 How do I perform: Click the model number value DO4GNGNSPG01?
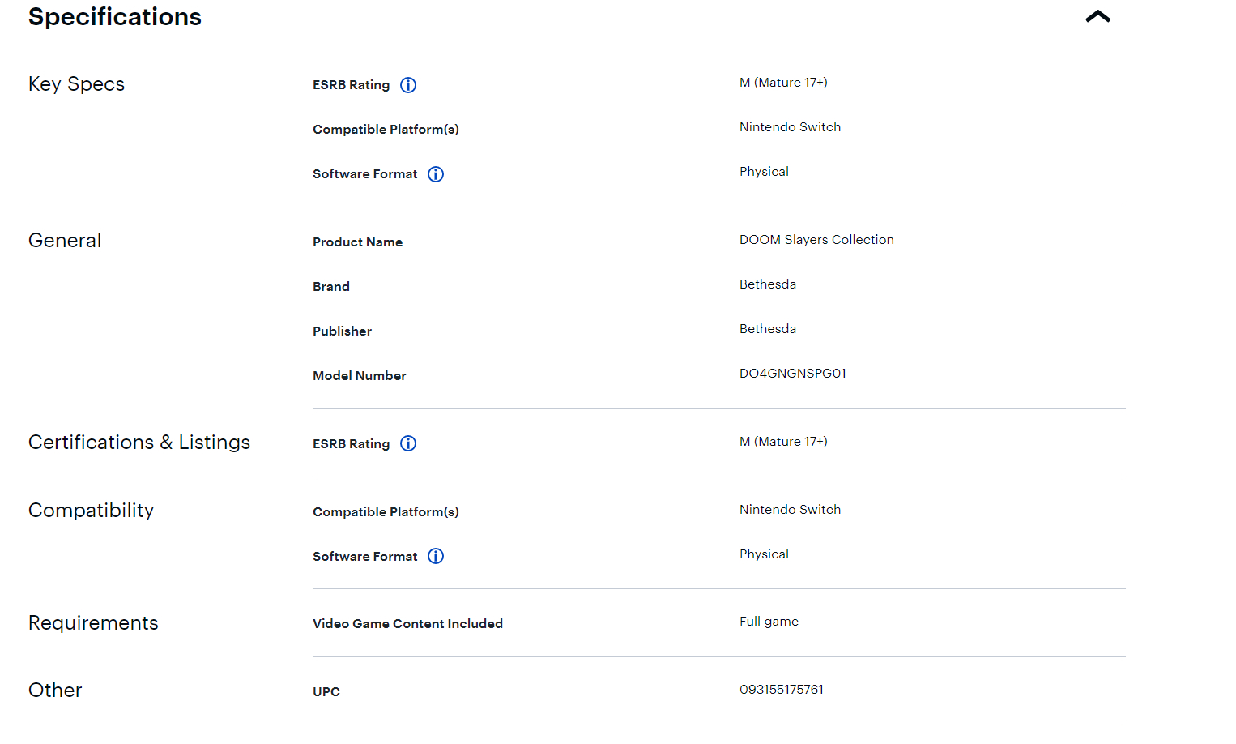[x=792, y=374]
